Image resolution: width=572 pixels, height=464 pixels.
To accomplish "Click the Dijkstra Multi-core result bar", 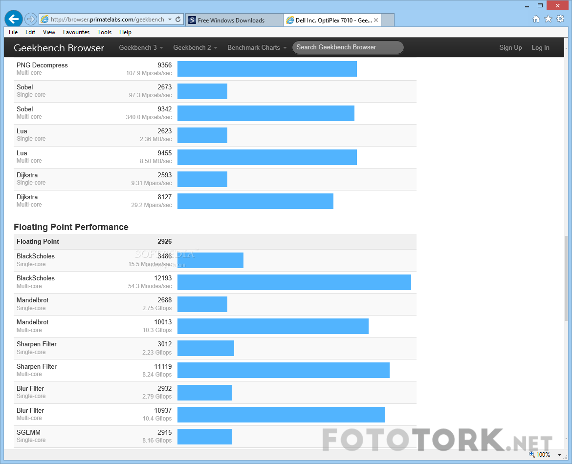I will pos(255,201).
